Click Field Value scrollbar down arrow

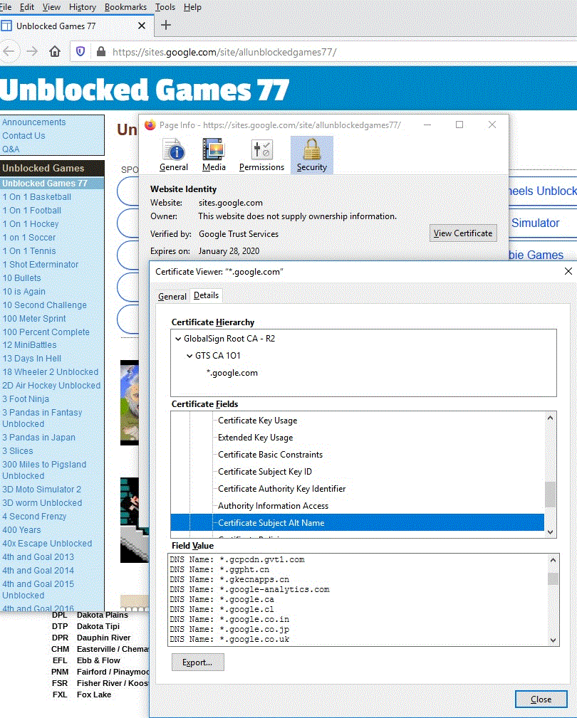tap(553, 640)
